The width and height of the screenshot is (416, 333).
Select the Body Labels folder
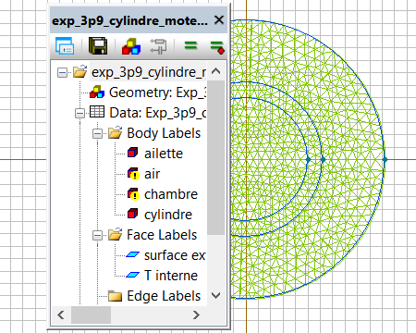pos(164,133)
